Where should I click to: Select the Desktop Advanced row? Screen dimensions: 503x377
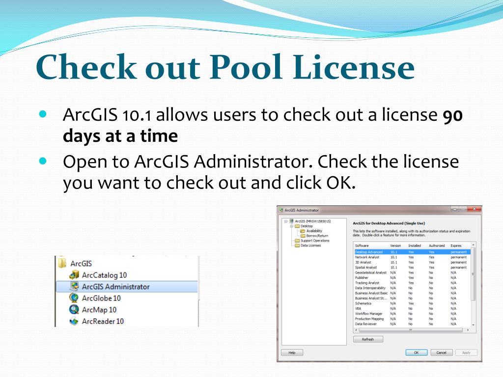tap(412, 252)
